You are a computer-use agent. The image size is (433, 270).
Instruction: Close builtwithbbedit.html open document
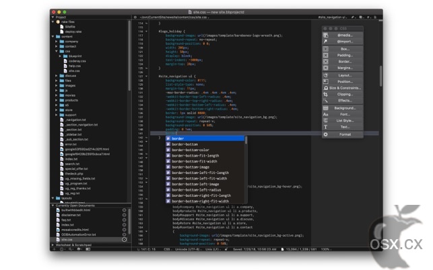(125, 210)
